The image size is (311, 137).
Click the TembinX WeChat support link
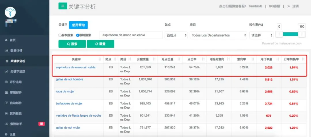[x=255, y=6]
